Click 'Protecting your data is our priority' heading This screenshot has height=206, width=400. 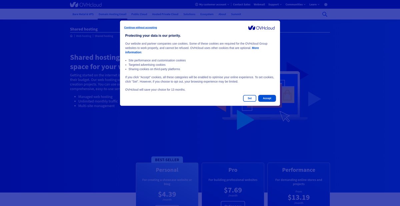tap(153, 36)
